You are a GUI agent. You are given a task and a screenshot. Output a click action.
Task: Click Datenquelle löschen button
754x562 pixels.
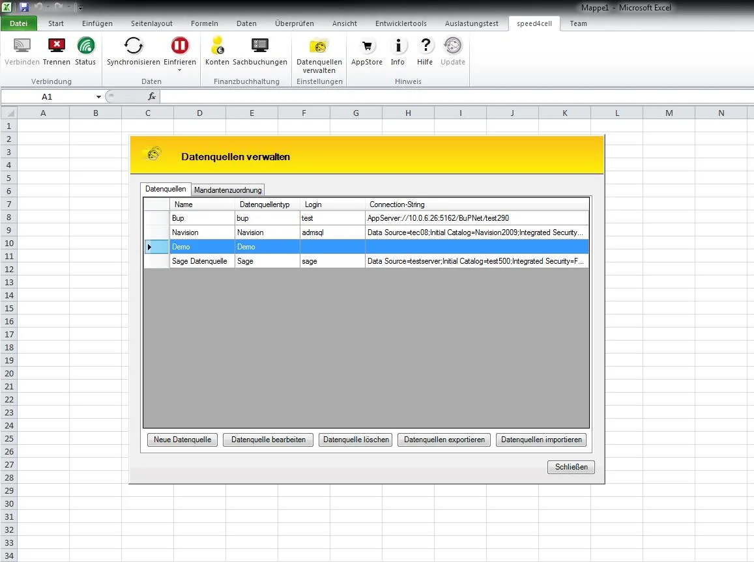tap(356, 440)
